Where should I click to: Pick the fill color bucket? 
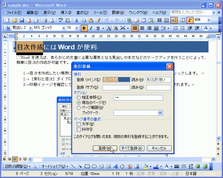[x=145, y=166]
